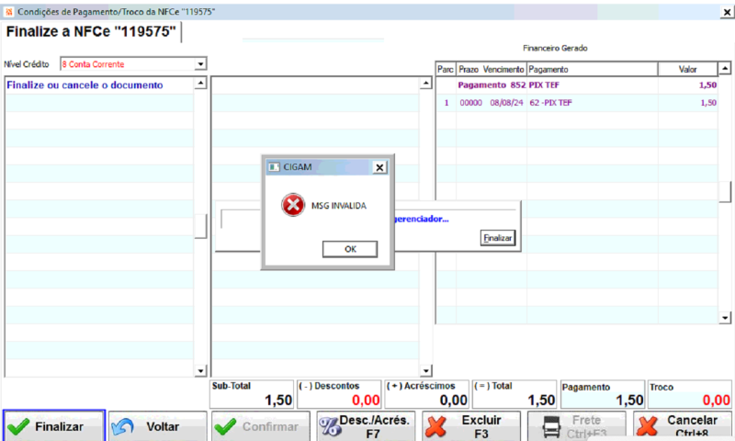Click the Excluir F3 red X button
The width and height of the screenshot is (735, 441).
coord(471,426)
